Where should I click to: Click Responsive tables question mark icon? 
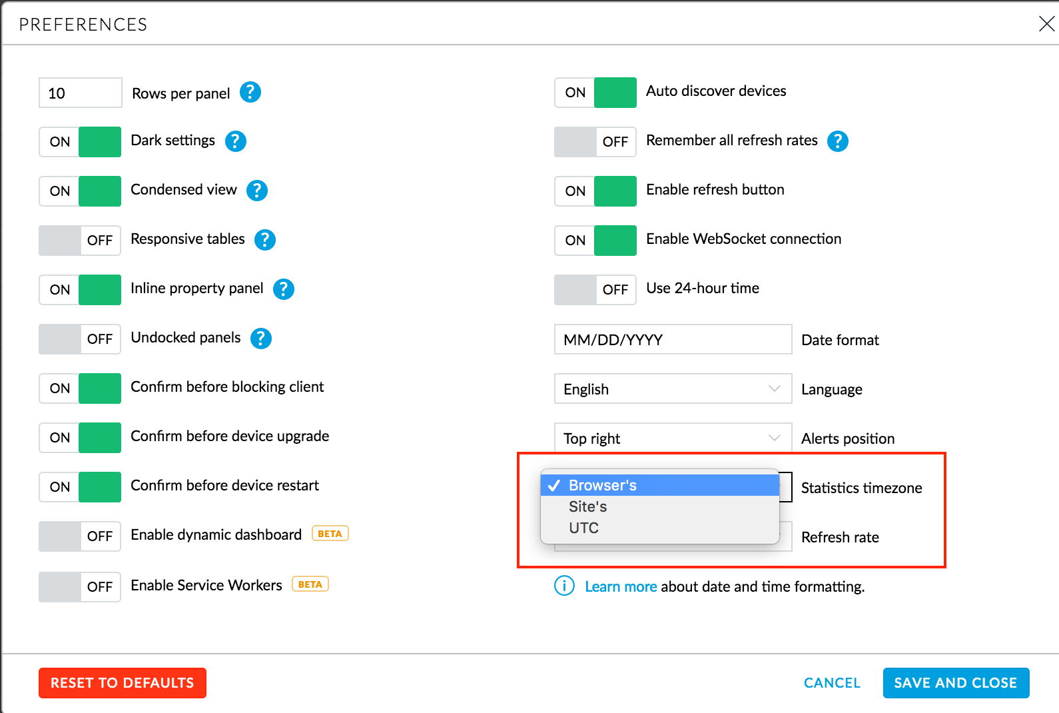point(265,240)
